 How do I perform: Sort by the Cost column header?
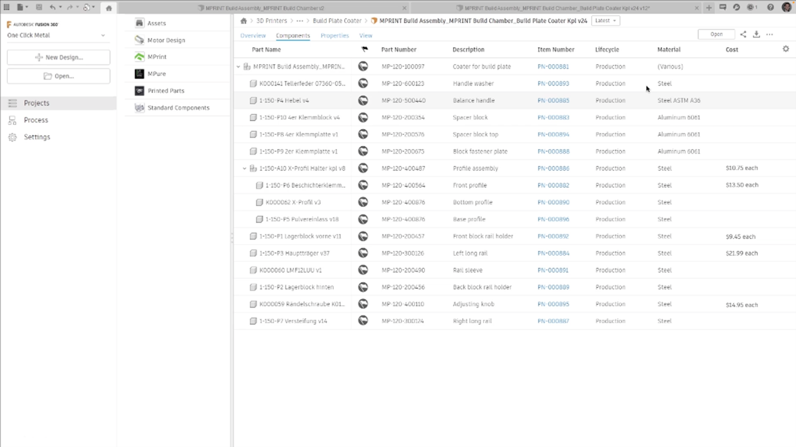[732, 49]
